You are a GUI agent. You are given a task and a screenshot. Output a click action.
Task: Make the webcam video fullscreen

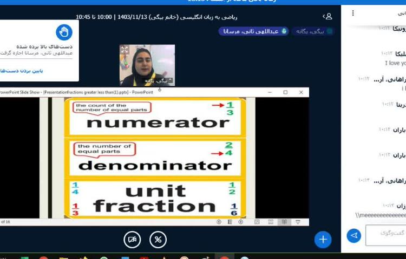point(125,50)
